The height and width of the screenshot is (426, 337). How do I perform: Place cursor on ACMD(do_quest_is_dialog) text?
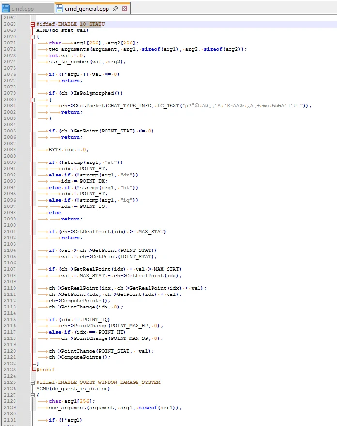click(x=73, y=389)
